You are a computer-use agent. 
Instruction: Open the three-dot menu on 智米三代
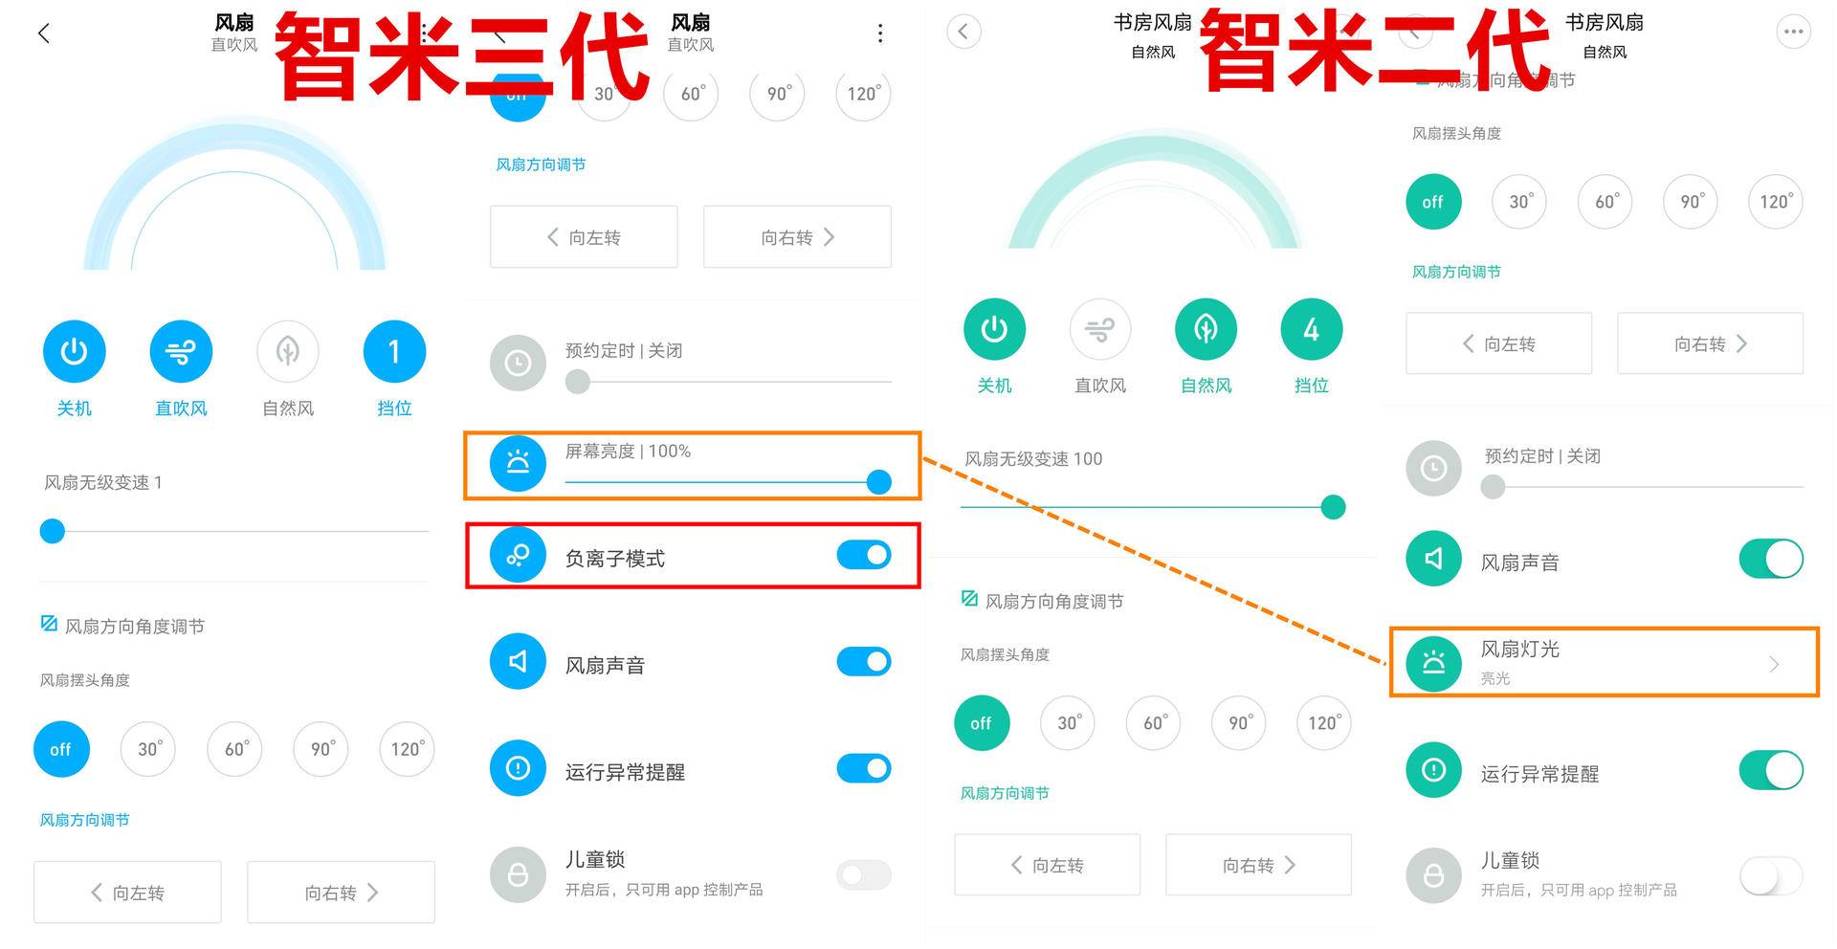tap(879, 33)
